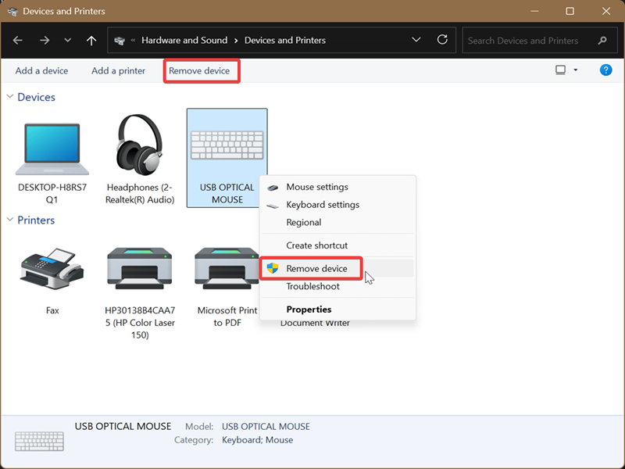Viewport: 625px width, 469px height.
Task: Click the refresh icon in address bar
Action: pyautogui.click(x=442, y=40)
